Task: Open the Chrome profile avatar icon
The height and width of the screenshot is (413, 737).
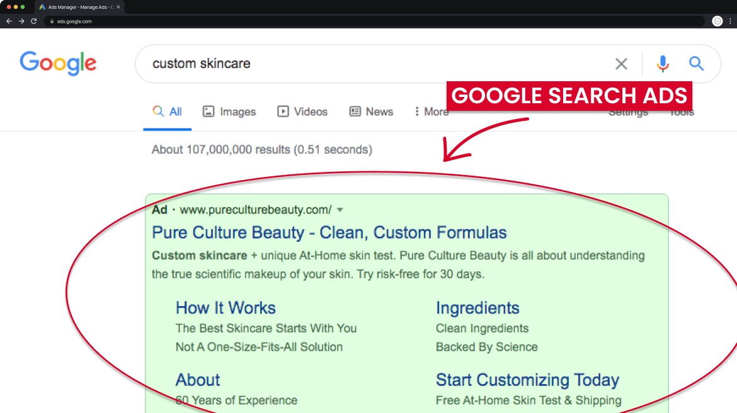Action: (x=717, y=21)
